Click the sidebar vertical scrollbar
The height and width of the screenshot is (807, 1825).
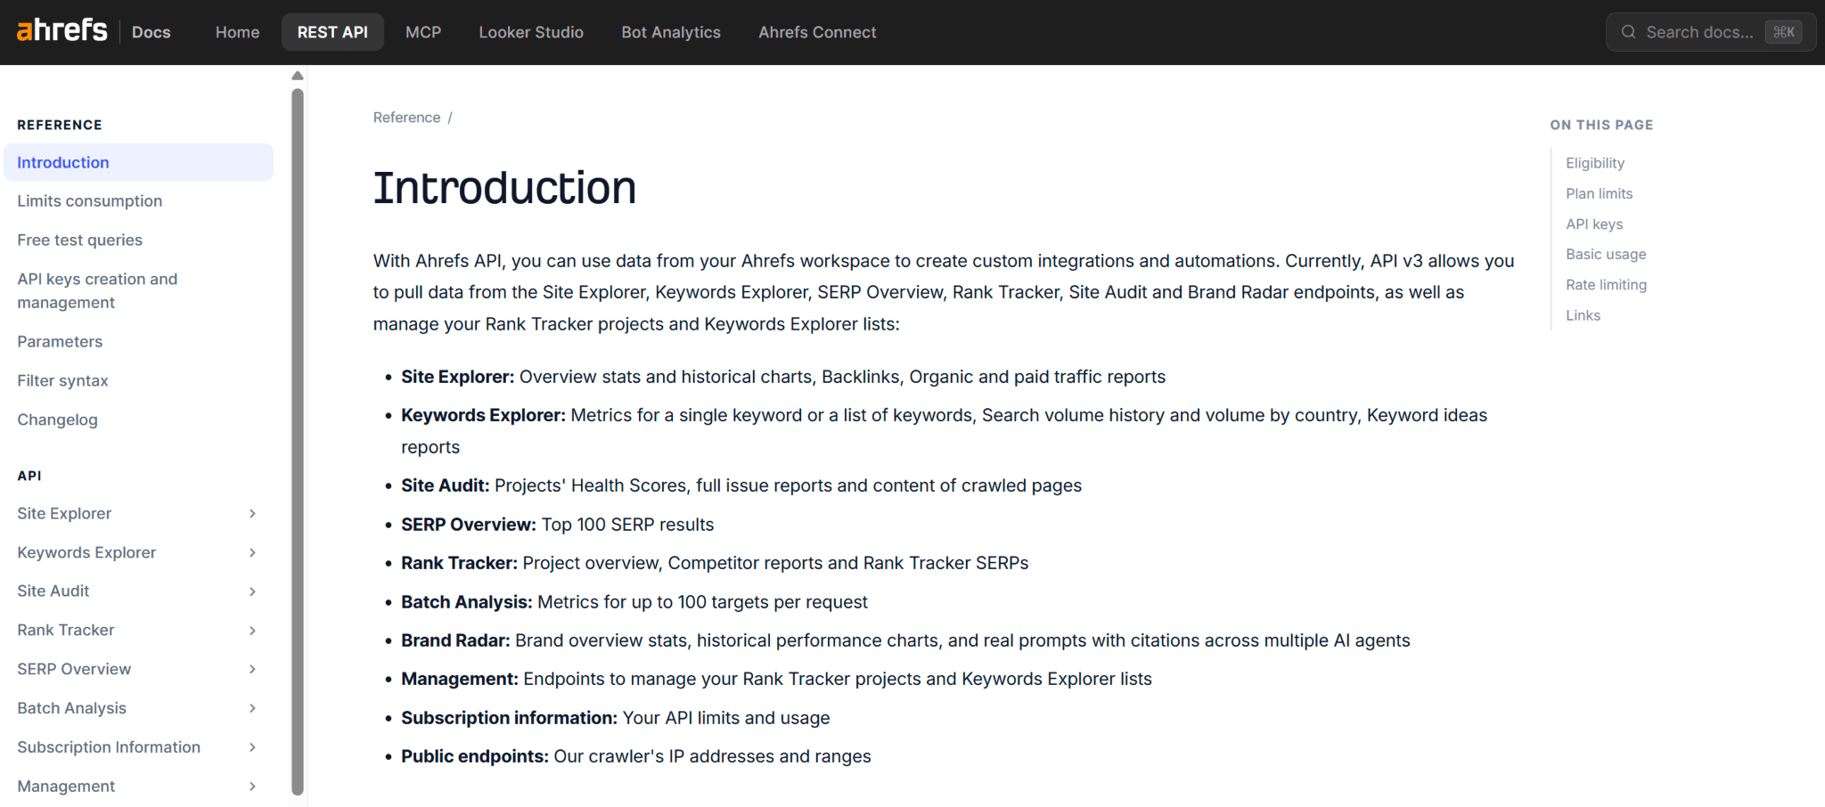tap(298, 441)
